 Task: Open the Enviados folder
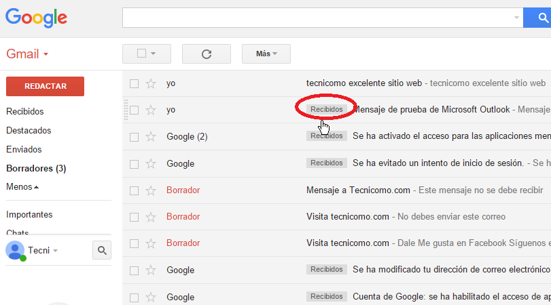click(x=24, y=149)
